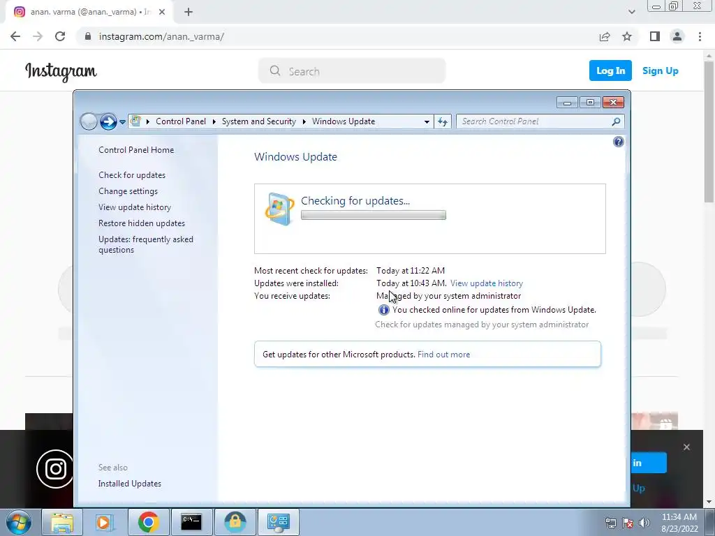Screen dimensions: 715x536
Task: Open Installed Updates under See also
Action: coord(129,484)
